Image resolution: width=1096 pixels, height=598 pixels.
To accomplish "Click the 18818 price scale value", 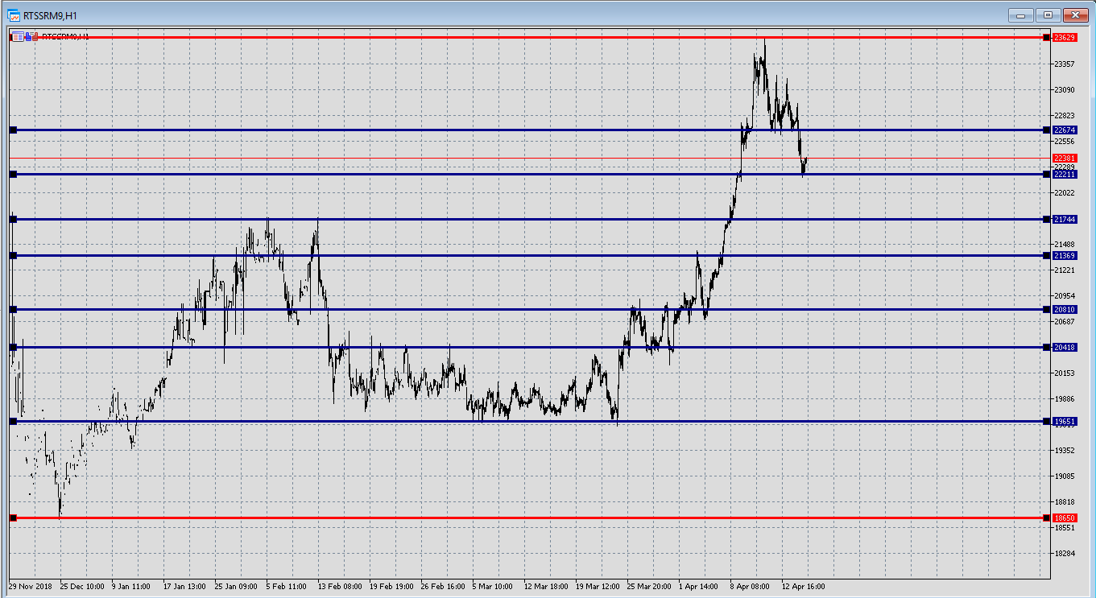I will point(1065,501).
